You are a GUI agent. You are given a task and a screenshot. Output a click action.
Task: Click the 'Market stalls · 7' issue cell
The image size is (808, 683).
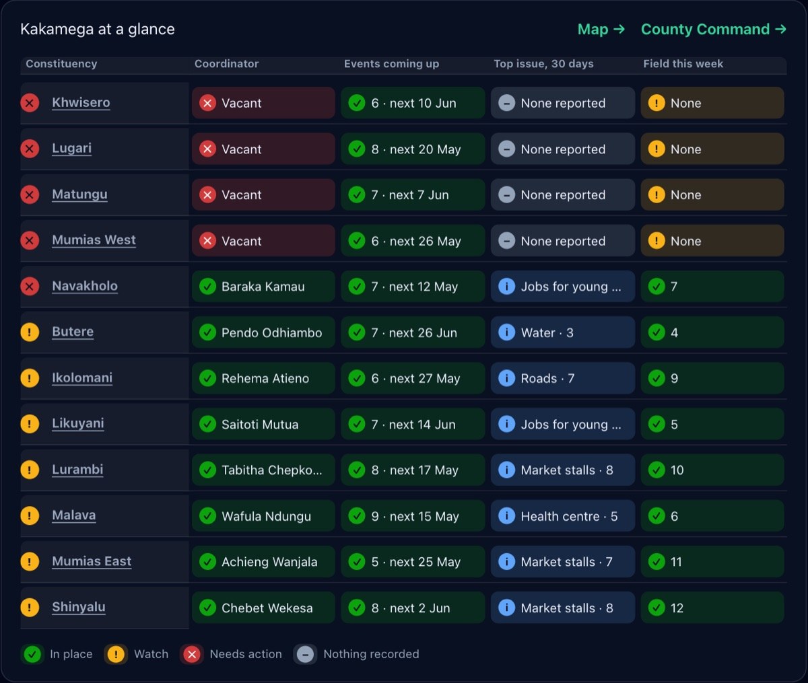(x=563, y=562)
